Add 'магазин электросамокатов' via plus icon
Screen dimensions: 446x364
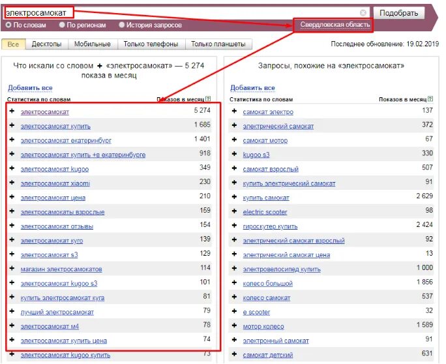[12, 268]
